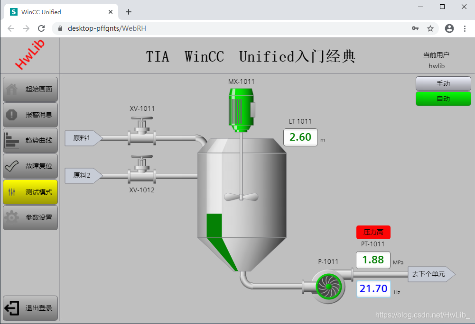Open the 趋势曲线 trend curves page
This screenshot has height=324, width=475.
click(x=30, y=140)
